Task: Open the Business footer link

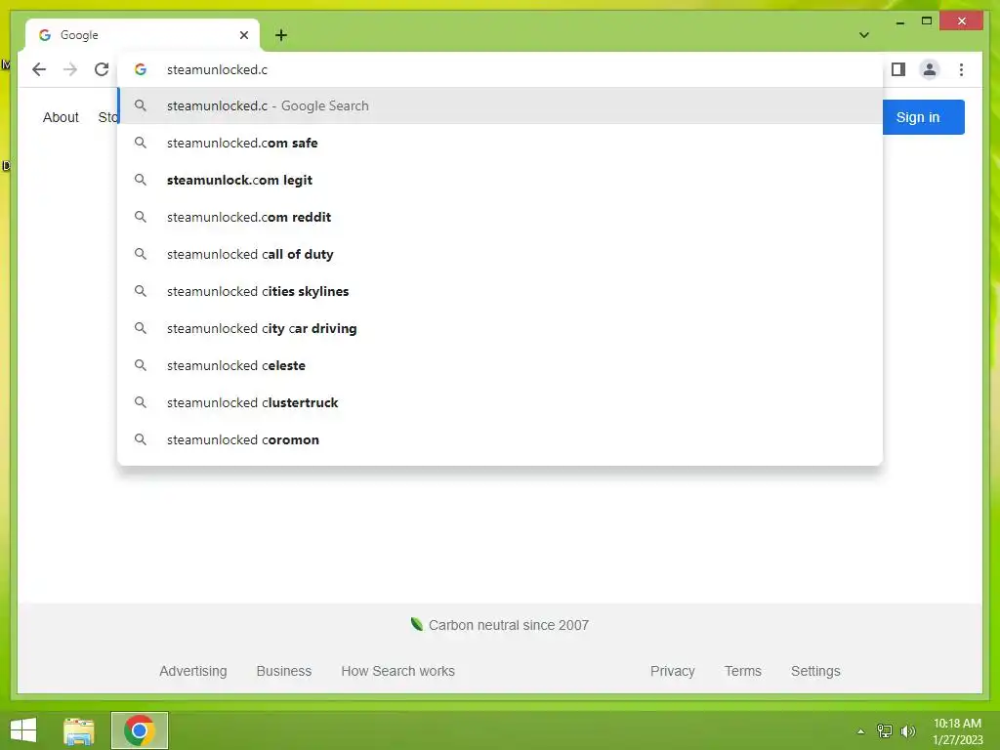Action: [x=284, y=671]
